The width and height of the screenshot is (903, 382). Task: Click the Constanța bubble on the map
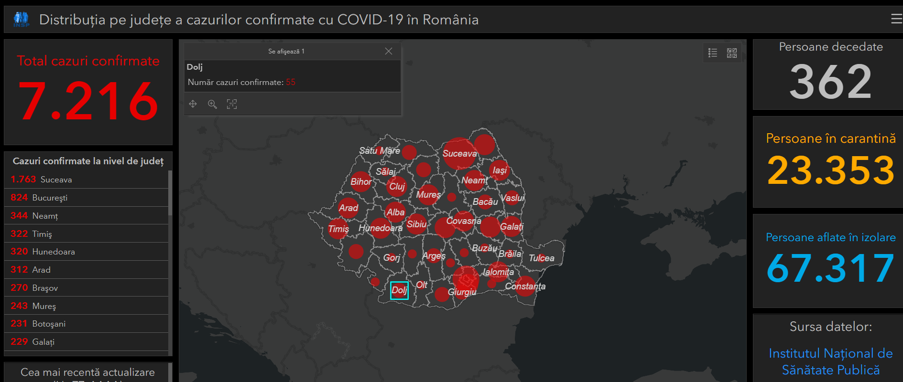click(525, 286)
